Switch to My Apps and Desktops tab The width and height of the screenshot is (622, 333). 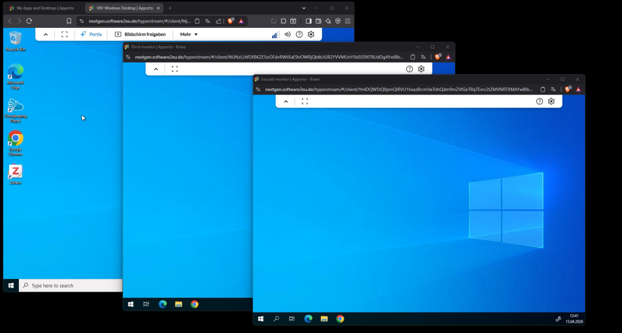click(41, 8)
